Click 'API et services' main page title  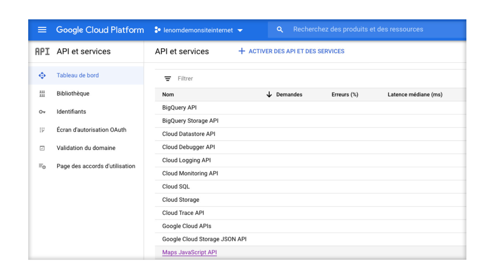point(182,52)
